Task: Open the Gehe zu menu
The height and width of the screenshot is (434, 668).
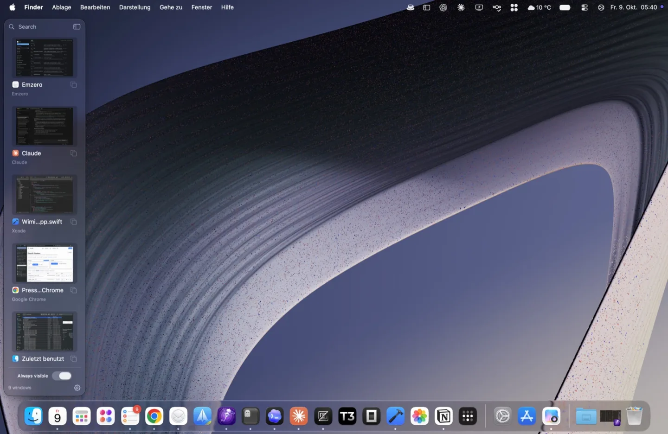Action: coord(171,7)
